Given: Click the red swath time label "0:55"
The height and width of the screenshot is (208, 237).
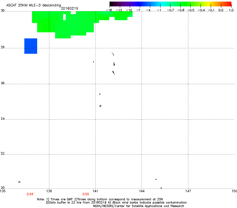Looking at the screenshot, I should (x=86, y=194).
